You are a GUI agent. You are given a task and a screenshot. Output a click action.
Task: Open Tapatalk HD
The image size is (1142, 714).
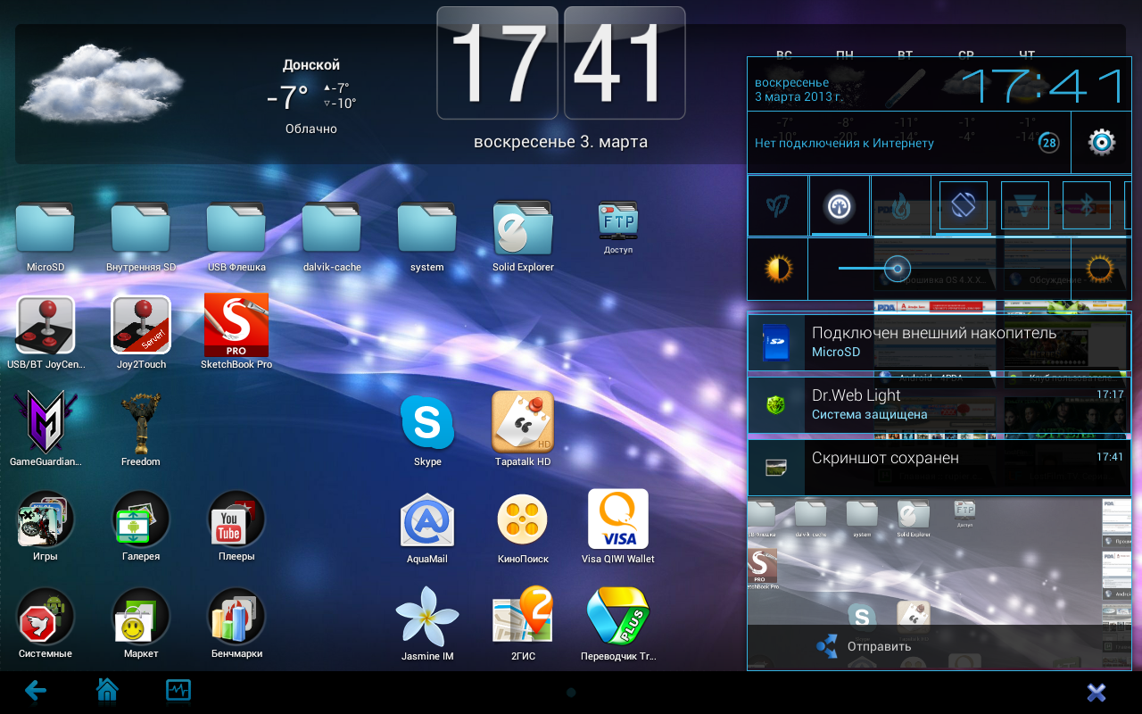click(x=523, y=423)
